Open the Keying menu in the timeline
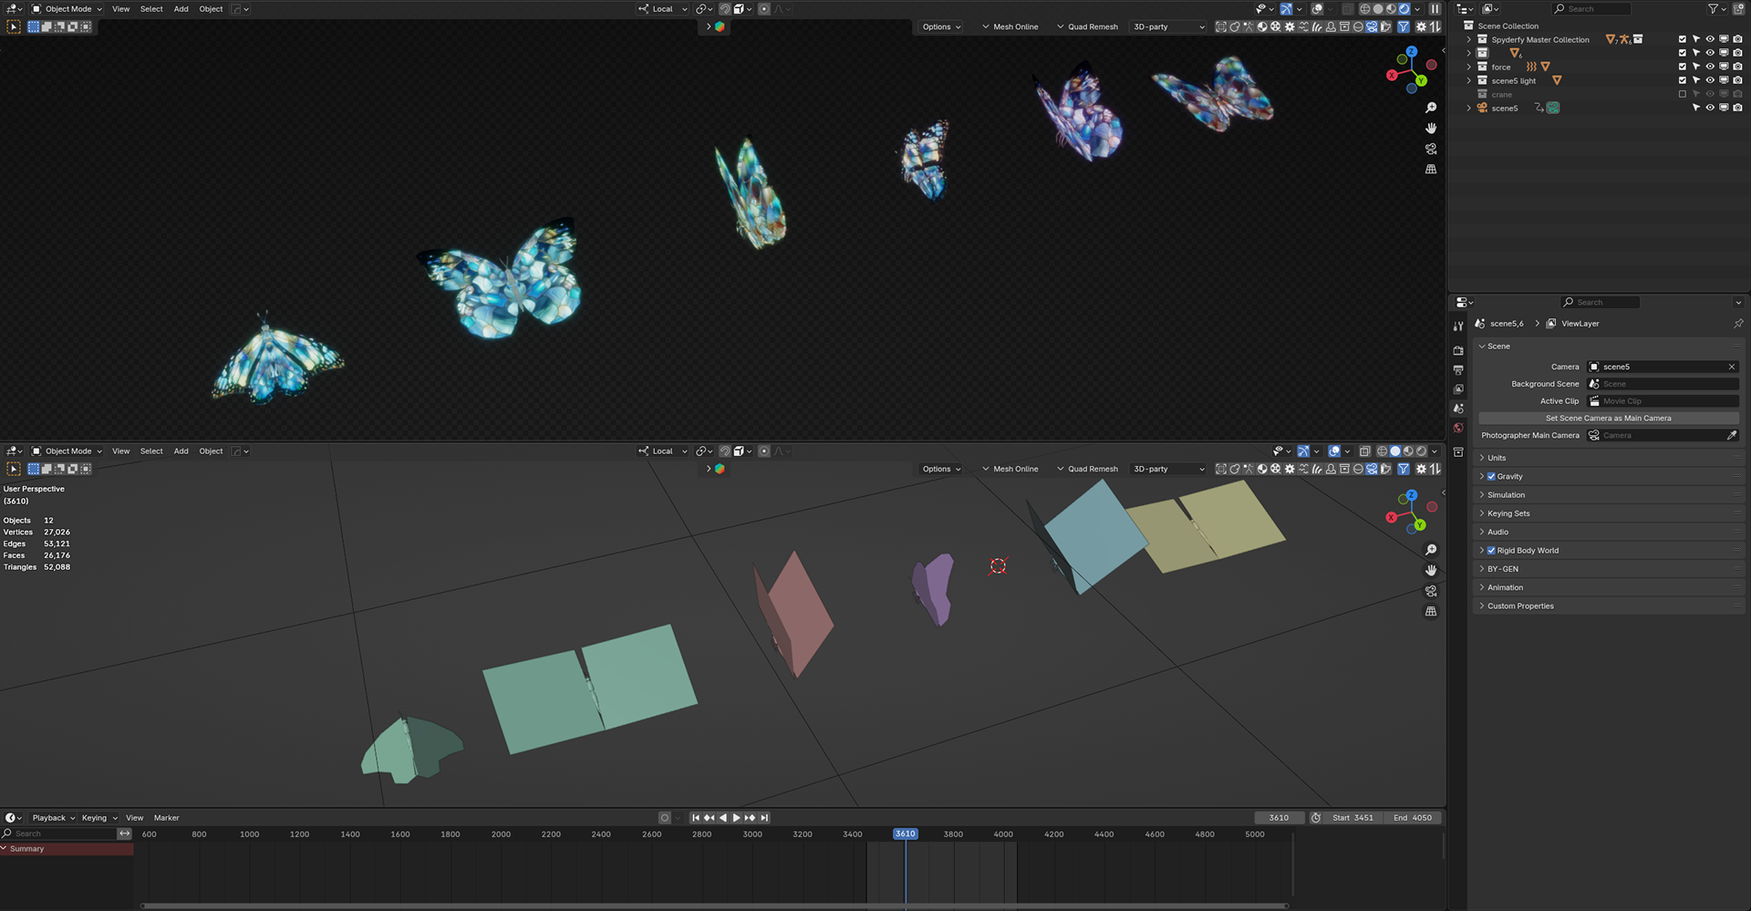Image resolution: width=1751 pixels, height=911 pixels. click(x=99, y=818)
